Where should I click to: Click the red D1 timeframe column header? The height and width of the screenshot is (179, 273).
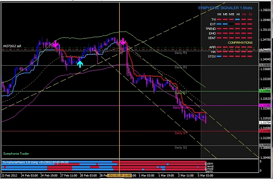click(x=250, y=14)
